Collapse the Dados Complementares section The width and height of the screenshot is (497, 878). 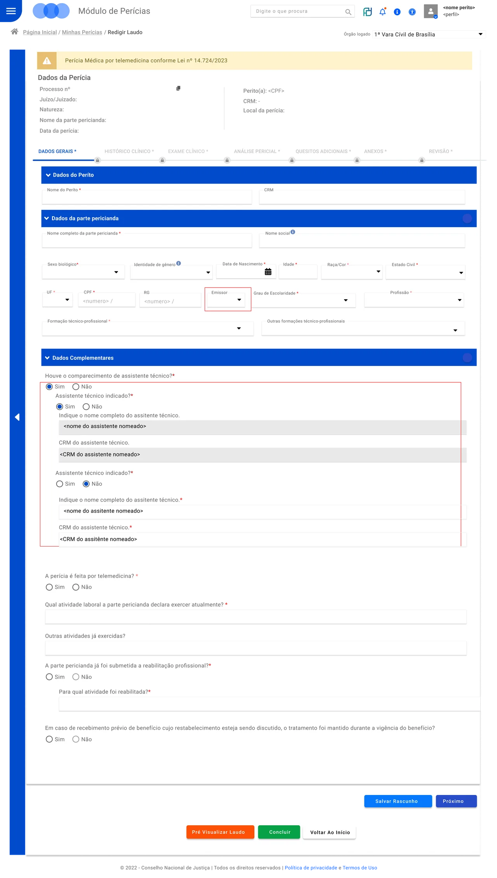point(47,358)
